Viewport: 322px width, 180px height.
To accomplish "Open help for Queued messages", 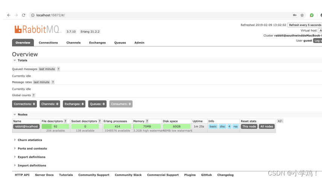I will 58,69.
